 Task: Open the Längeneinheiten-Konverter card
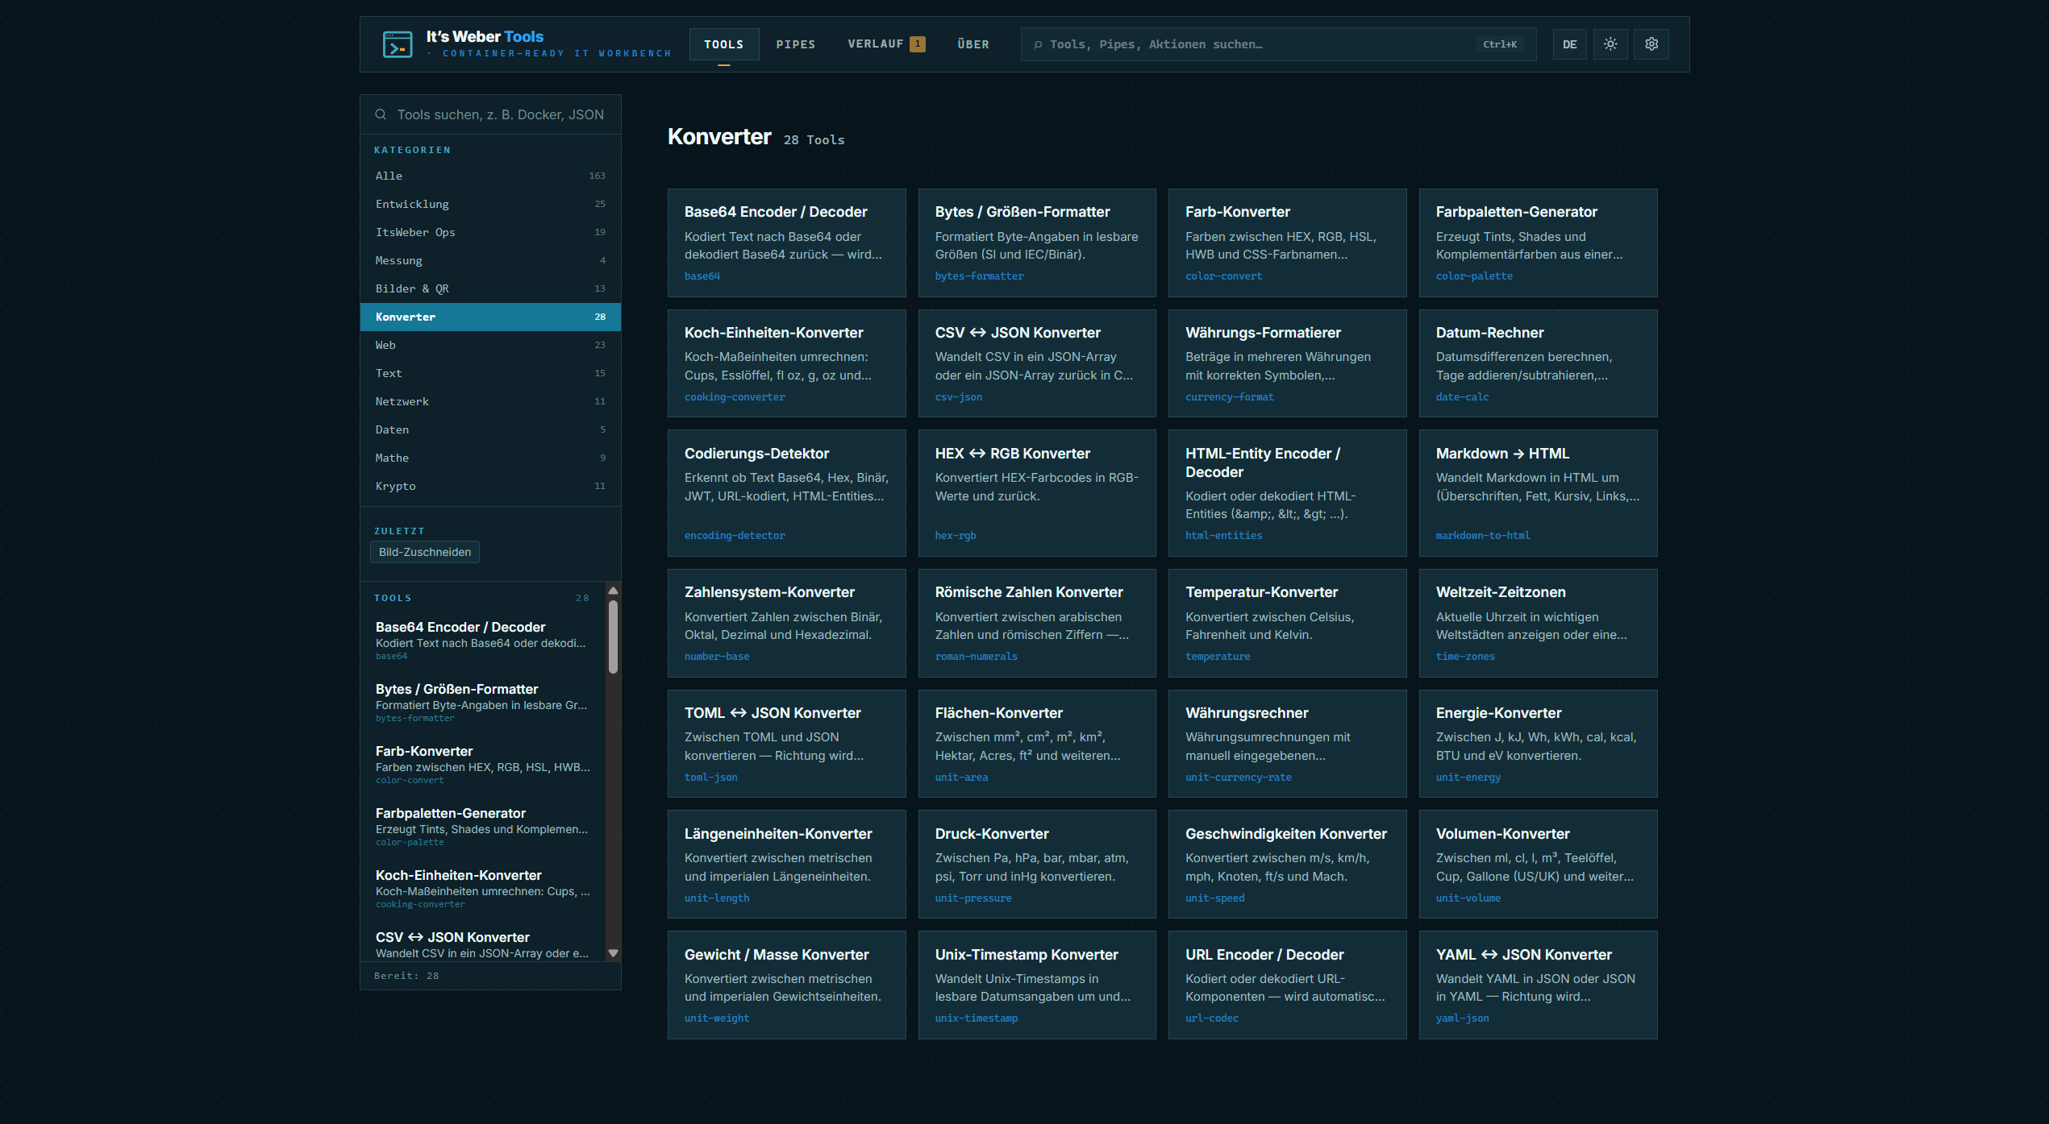[786, 864]
